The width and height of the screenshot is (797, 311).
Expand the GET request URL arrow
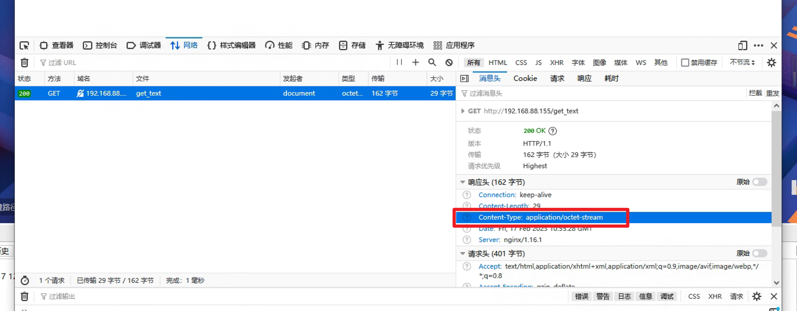coord(463,111)
